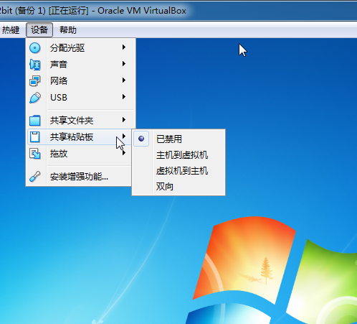357x324 pixels.
Task: Expand the 分配光驱 submenu arrow
Action: (x=124, y=47)
